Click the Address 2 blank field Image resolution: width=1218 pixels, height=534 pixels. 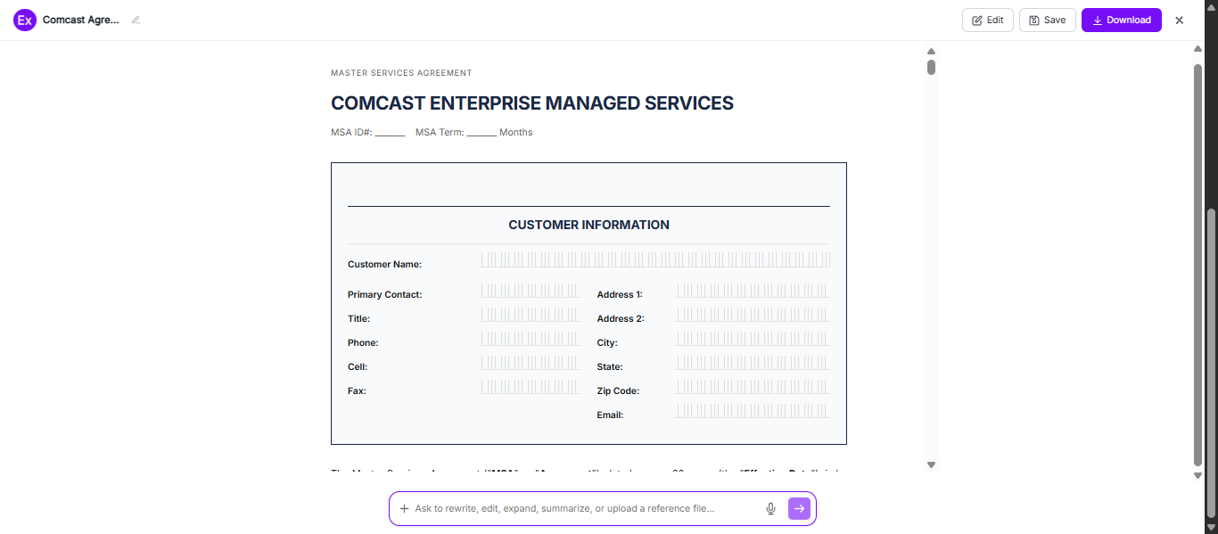pos(753,315)
